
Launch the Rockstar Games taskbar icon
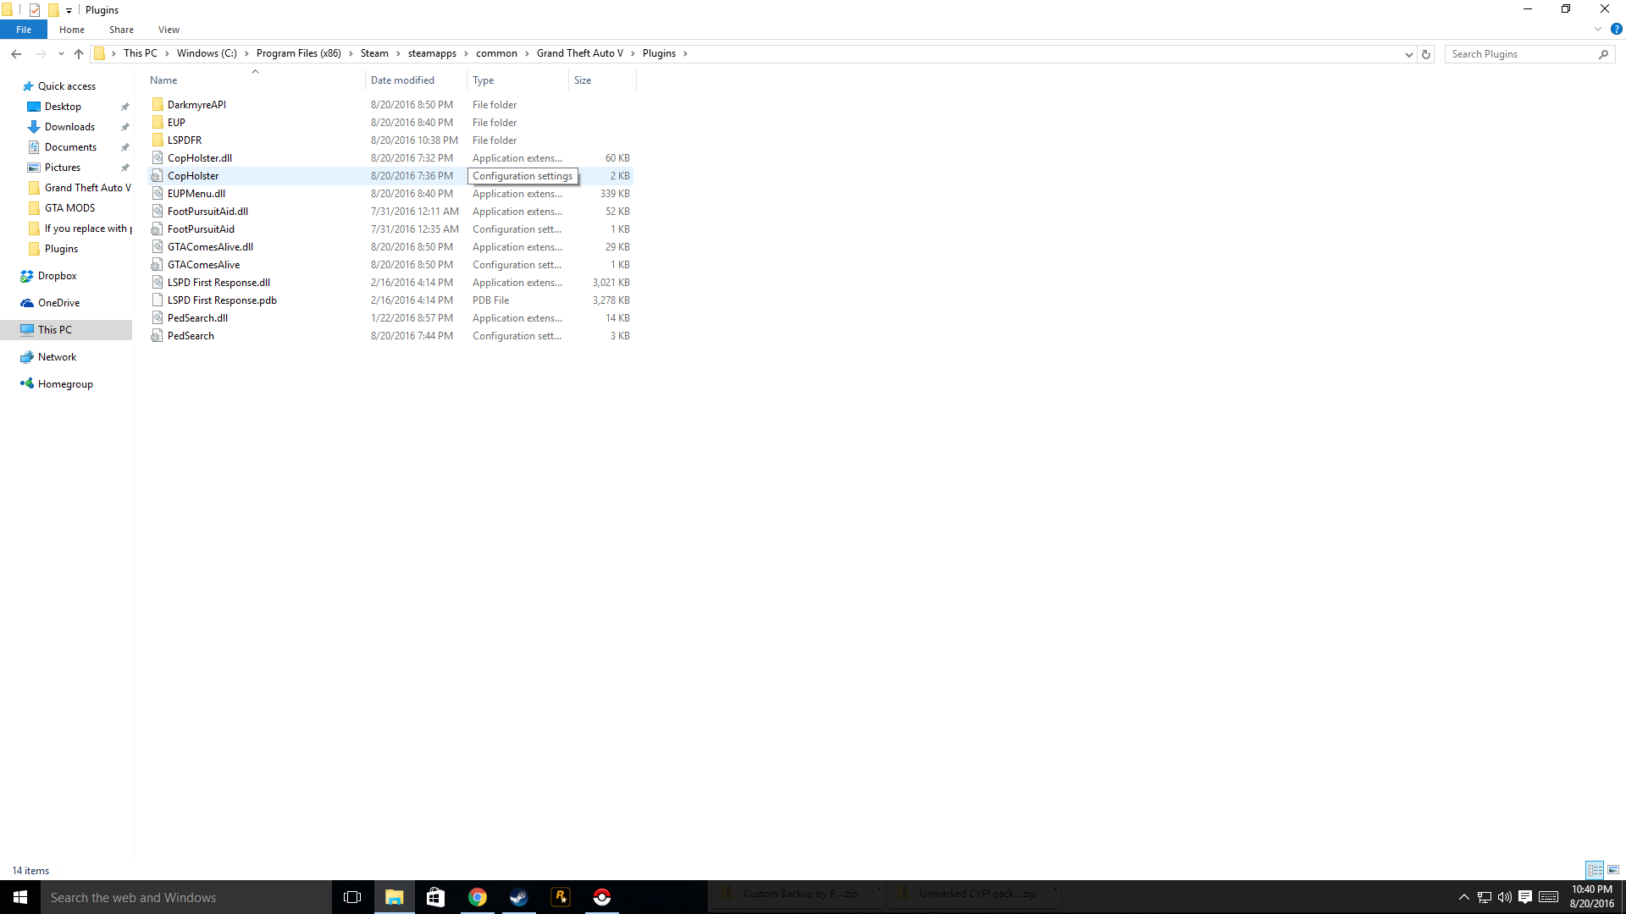point(561,897)
